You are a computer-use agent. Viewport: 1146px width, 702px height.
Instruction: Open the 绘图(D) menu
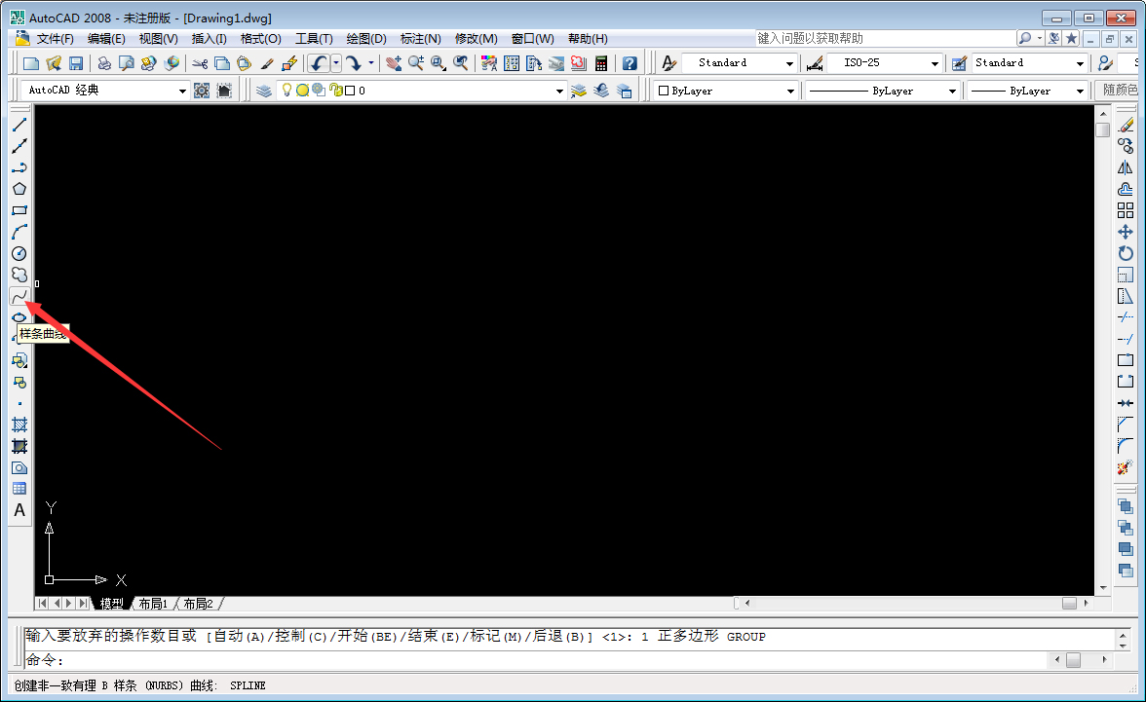pos(365,38)
